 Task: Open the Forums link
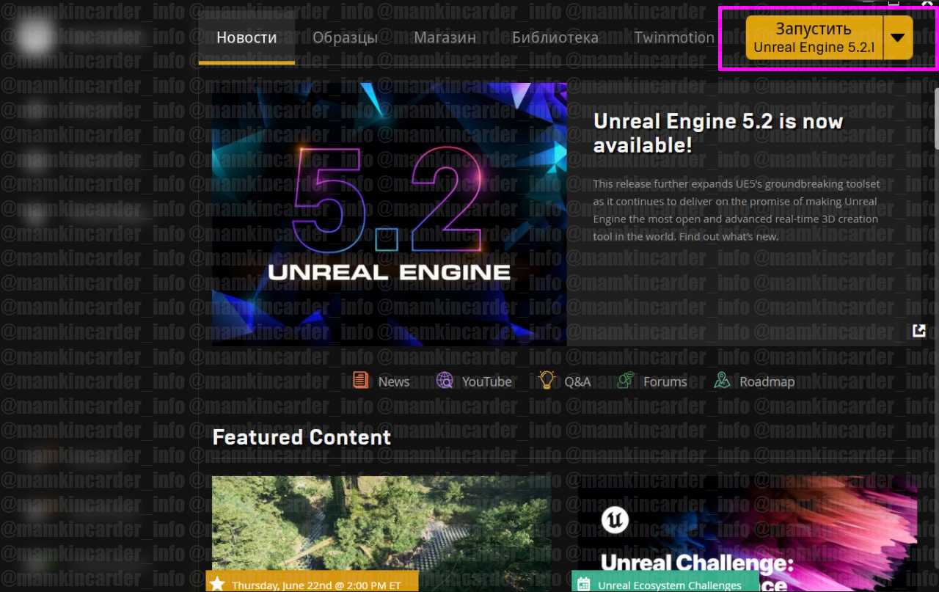click(665, 381)
